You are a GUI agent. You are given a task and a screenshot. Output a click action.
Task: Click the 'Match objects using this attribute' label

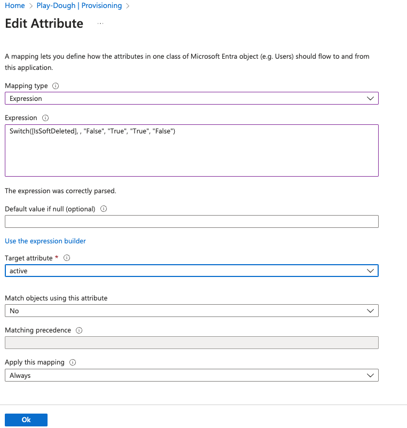click(56, 298)
